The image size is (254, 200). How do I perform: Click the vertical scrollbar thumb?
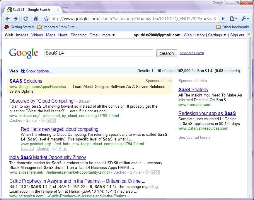click(249, 68)
